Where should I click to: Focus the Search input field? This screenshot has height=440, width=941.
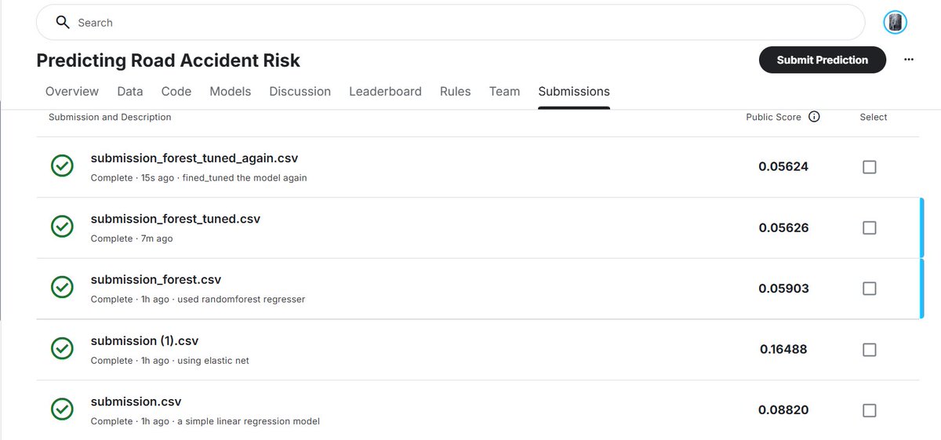[x=451, y=23]
